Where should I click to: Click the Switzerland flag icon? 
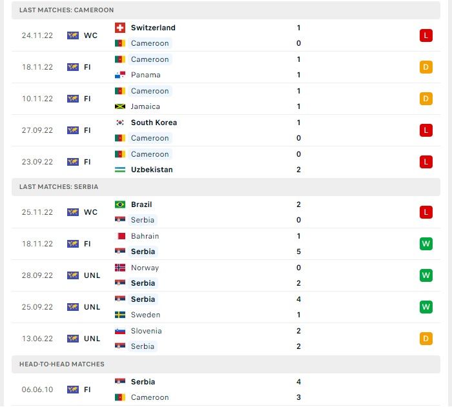120,28
